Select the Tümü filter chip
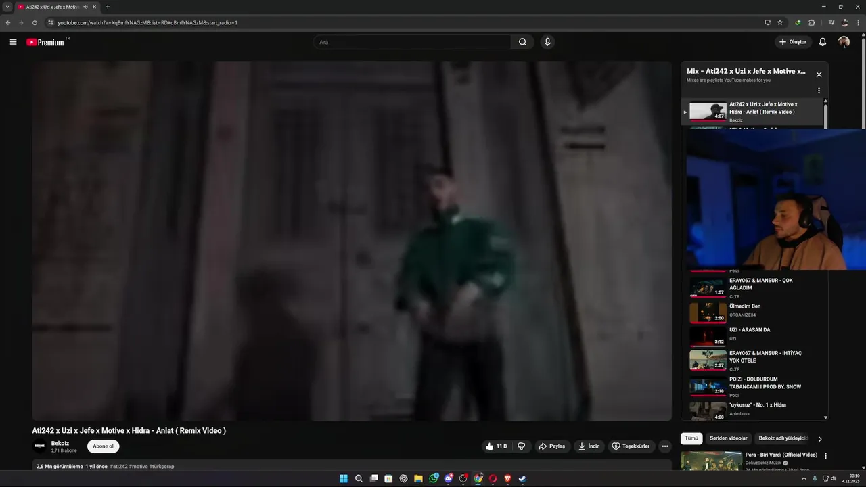Image resolution: width=866 pixels, height=487 pixels. click(x=691, y=438)
